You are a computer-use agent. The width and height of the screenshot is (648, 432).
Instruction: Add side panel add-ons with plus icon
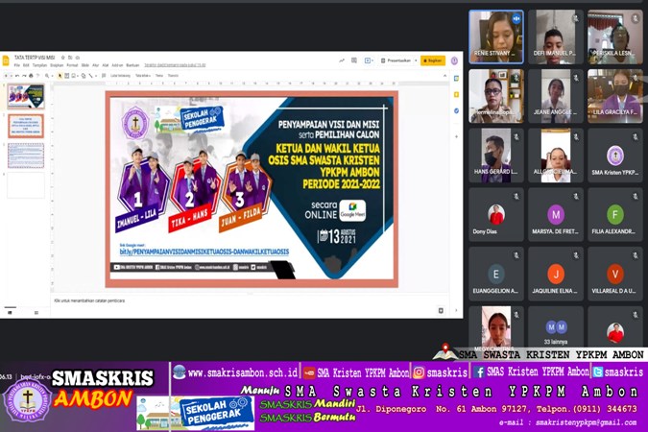tap(456, 136)
